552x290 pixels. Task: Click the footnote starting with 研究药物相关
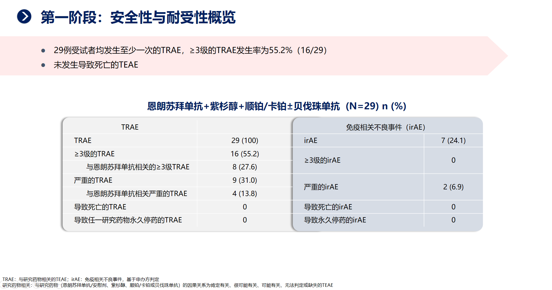[168, 285]
